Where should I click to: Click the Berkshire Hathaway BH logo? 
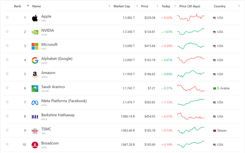[35, 117]
